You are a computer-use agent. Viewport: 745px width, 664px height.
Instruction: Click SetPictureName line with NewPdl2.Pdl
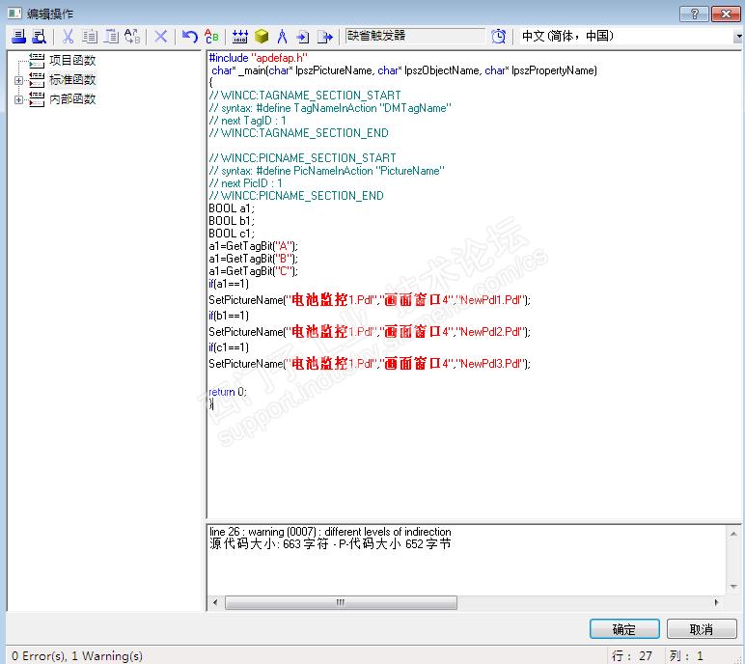370,332
